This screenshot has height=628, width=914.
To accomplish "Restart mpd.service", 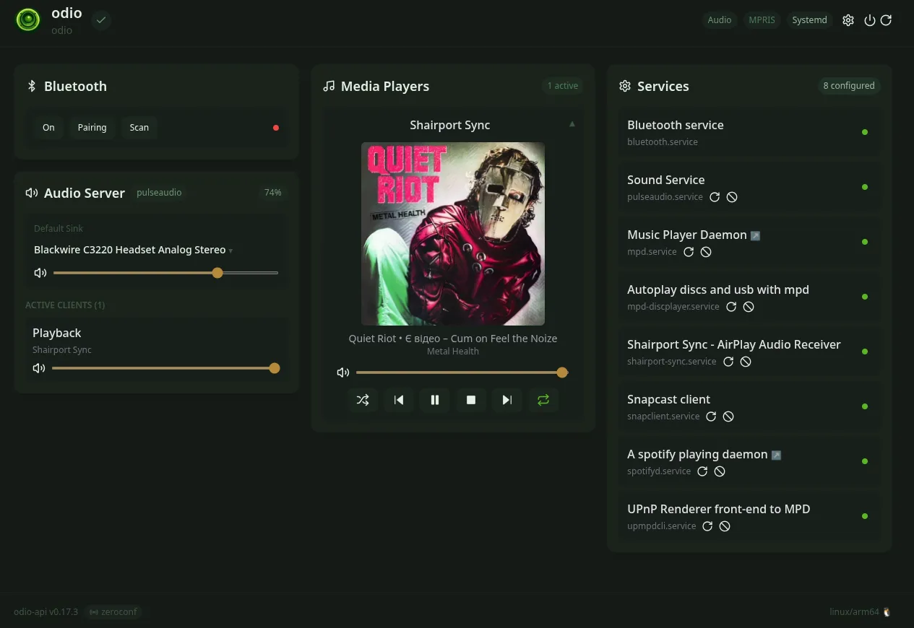I will point(689,252).
